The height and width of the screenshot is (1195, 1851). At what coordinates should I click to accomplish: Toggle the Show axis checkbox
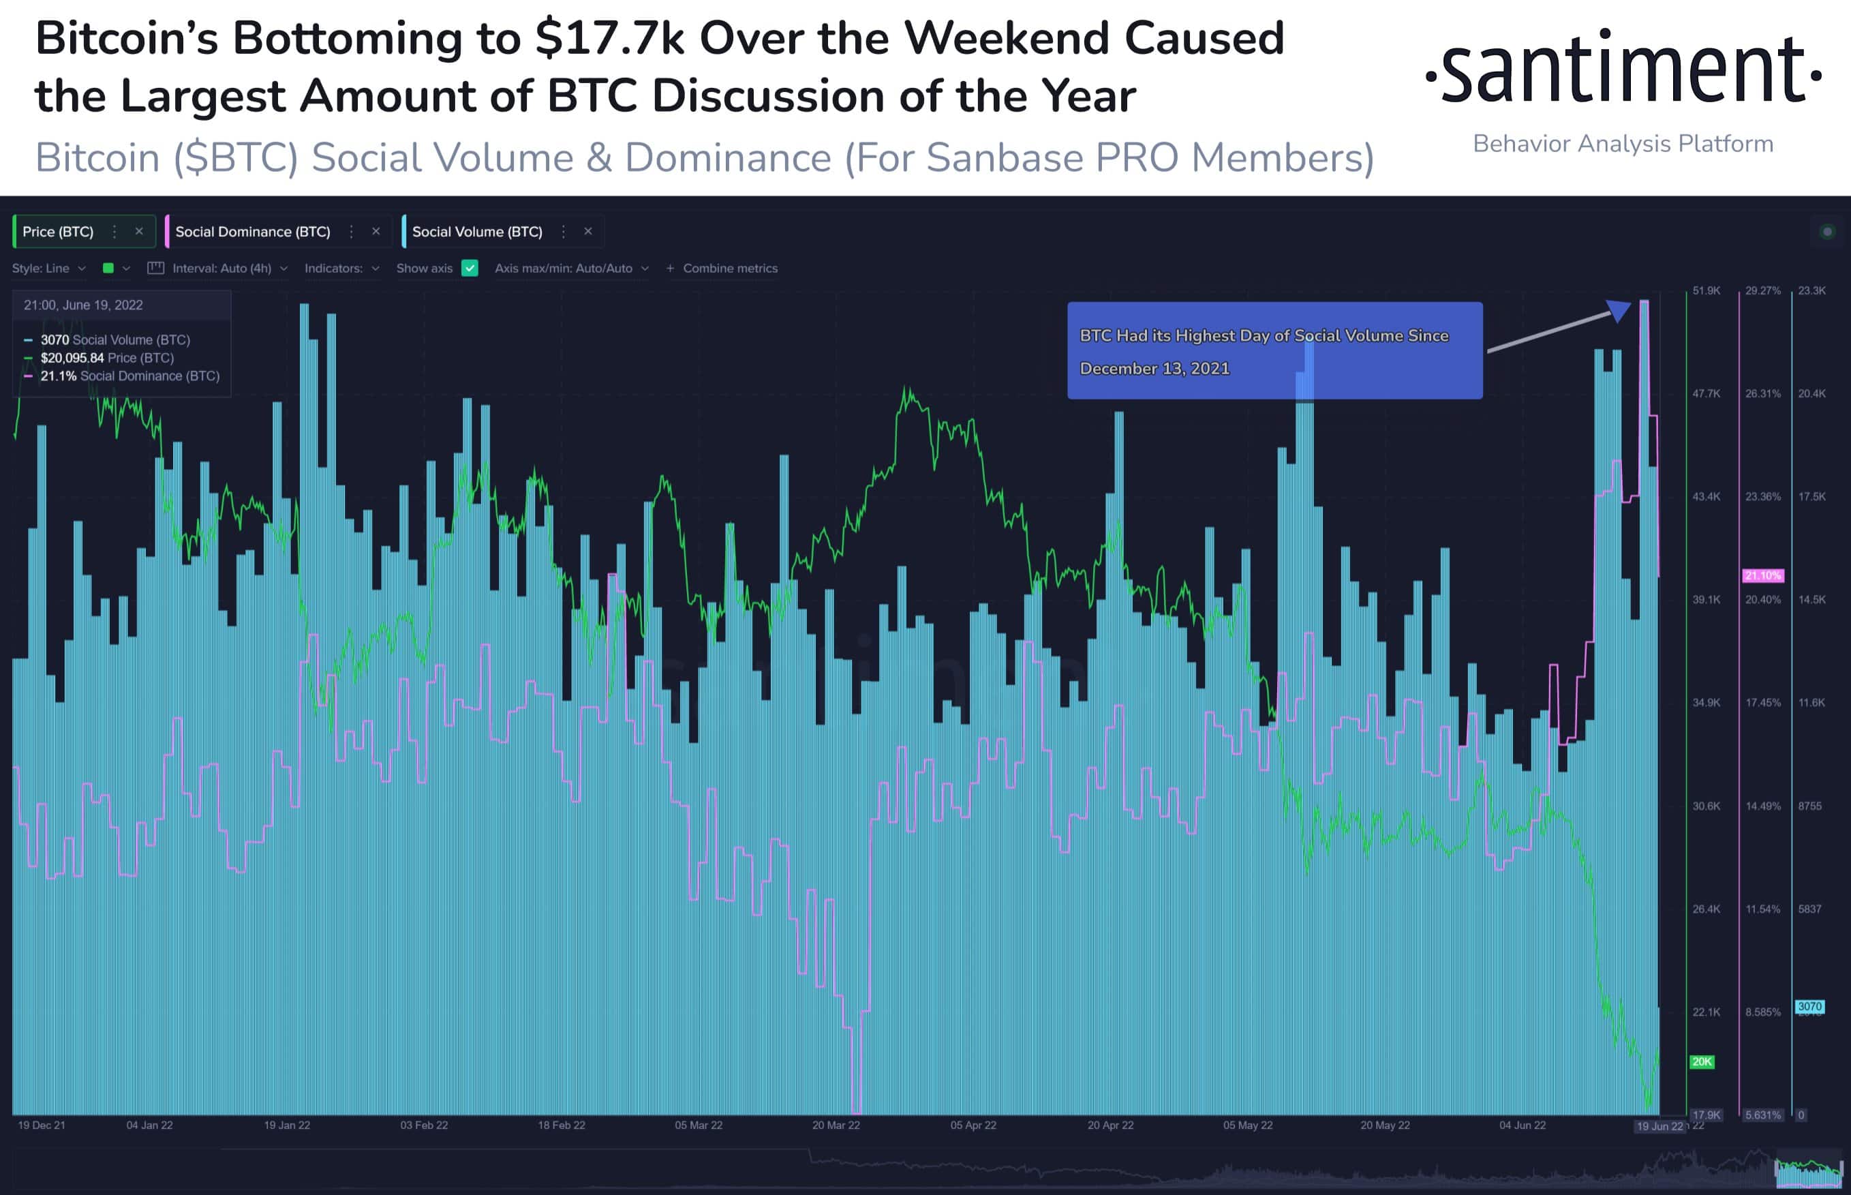(x=470, y=268)
